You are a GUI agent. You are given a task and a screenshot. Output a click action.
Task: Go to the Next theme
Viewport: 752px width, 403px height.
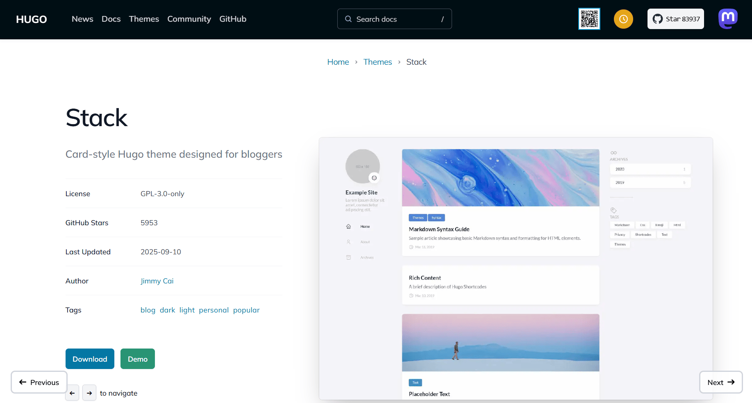720,382
